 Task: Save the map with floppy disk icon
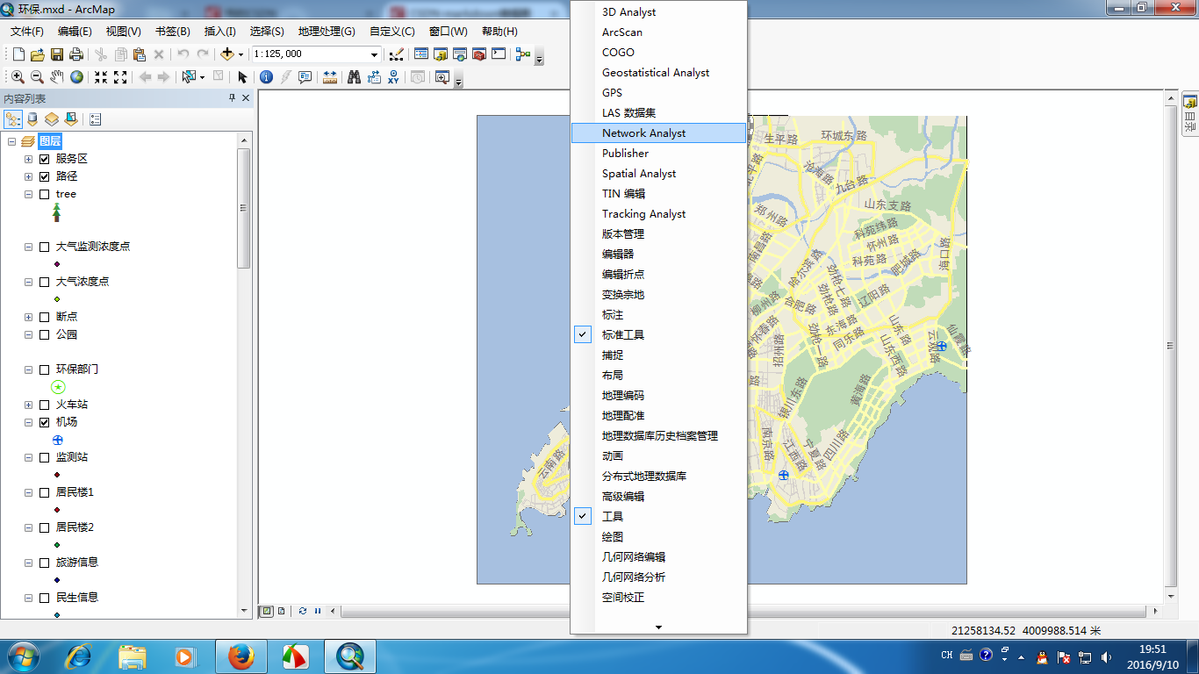click(57, 54)
